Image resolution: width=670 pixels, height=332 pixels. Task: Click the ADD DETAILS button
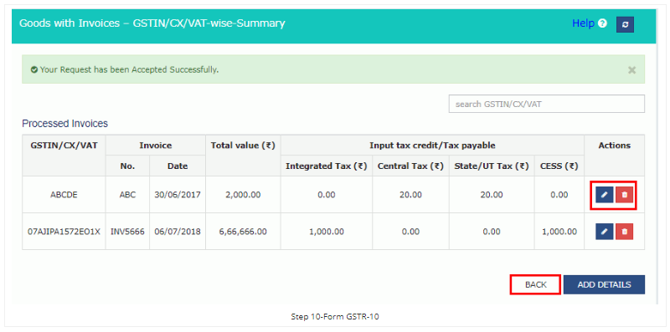click(x=604, y=284)
